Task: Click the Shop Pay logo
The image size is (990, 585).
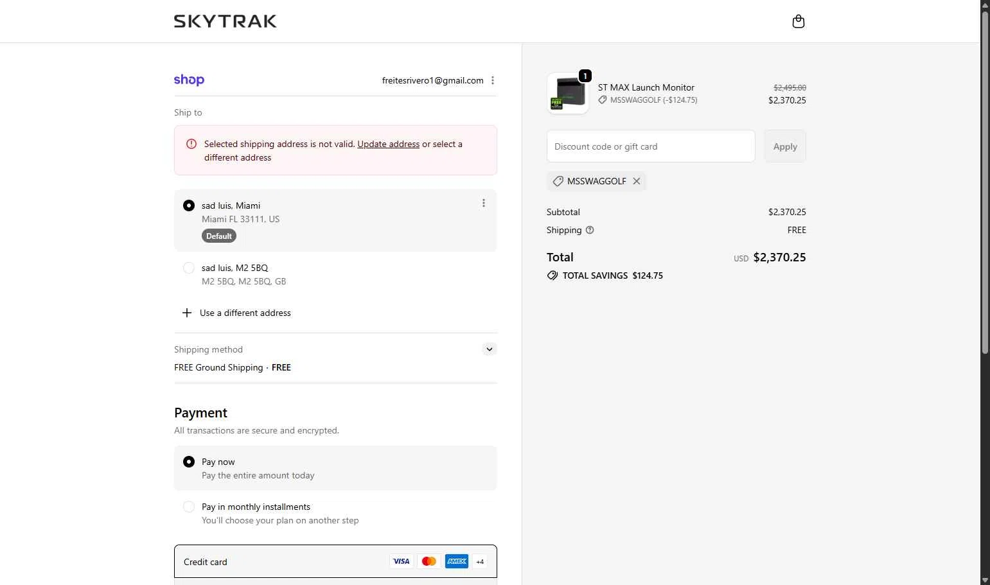Action: (x=189, y=80)
